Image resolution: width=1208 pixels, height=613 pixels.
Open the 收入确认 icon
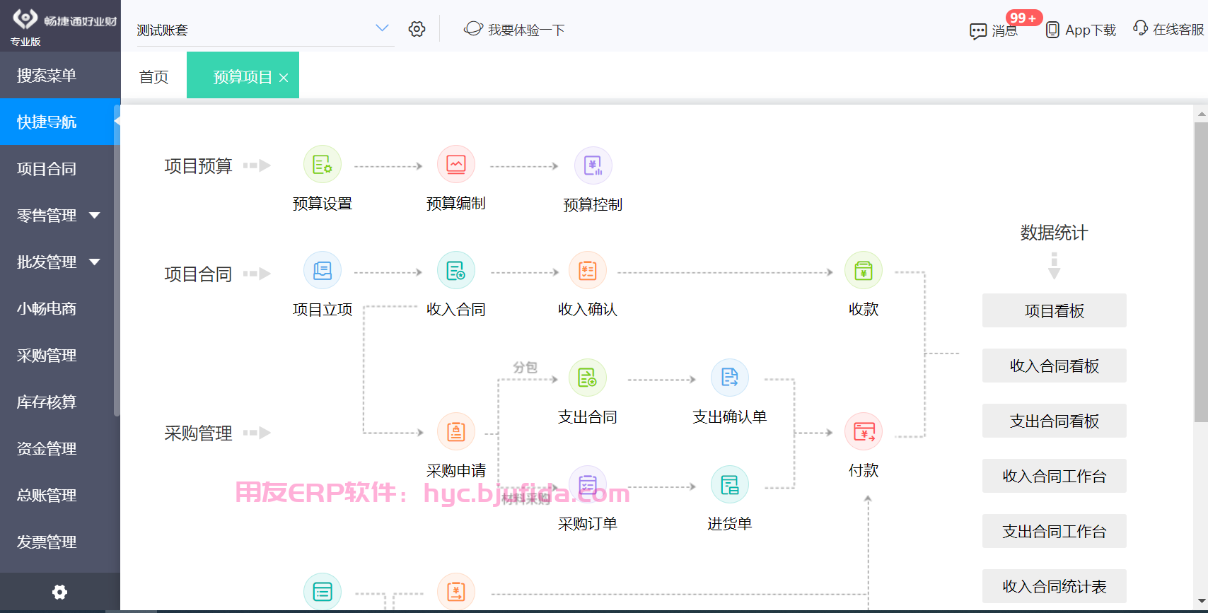tap(588, 270)
